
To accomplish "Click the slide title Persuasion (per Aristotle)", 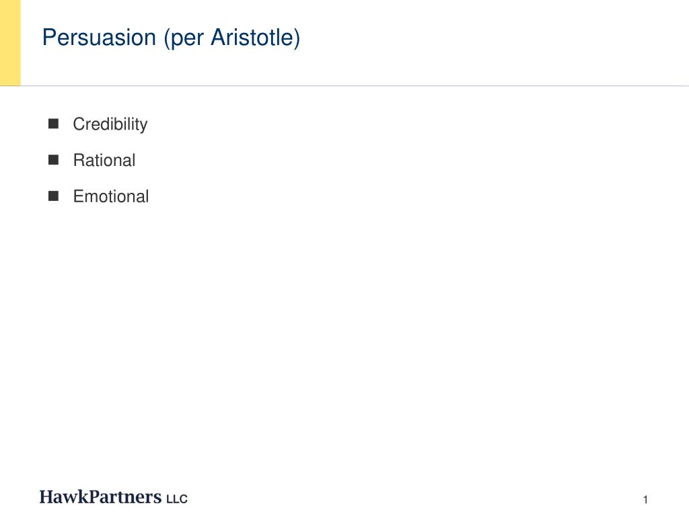I will pyautogui.click(x=172, y=38).
